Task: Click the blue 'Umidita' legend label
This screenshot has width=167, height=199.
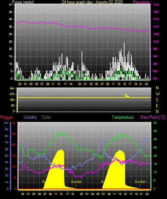Action: tap(30, 117)
